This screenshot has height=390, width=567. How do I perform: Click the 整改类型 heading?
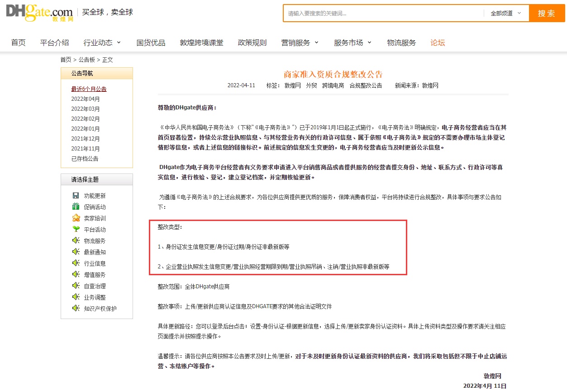point(170,227)
